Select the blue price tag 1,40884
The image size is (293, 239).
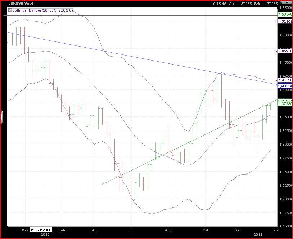click(x=284, y=86)
